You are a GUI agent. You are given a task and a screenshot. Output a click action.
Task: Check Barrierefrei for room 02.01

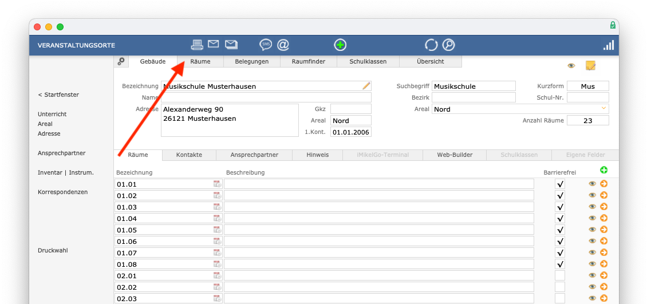(x=560, y=275)
